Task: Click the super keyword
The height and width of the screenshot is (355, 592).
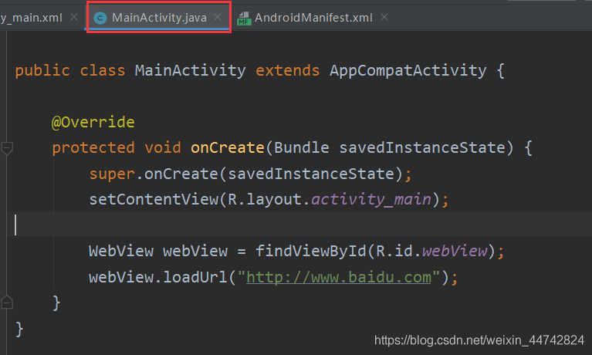Action: [112, 174]
